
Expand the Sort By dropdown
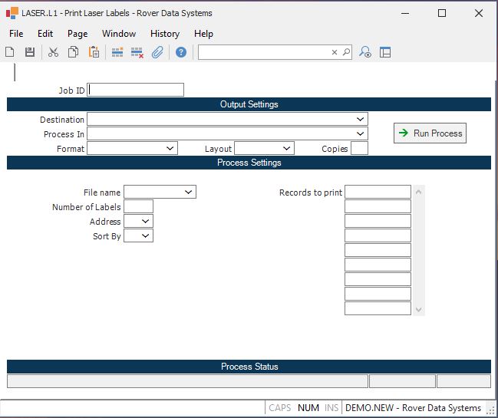(x=145, y=236)
